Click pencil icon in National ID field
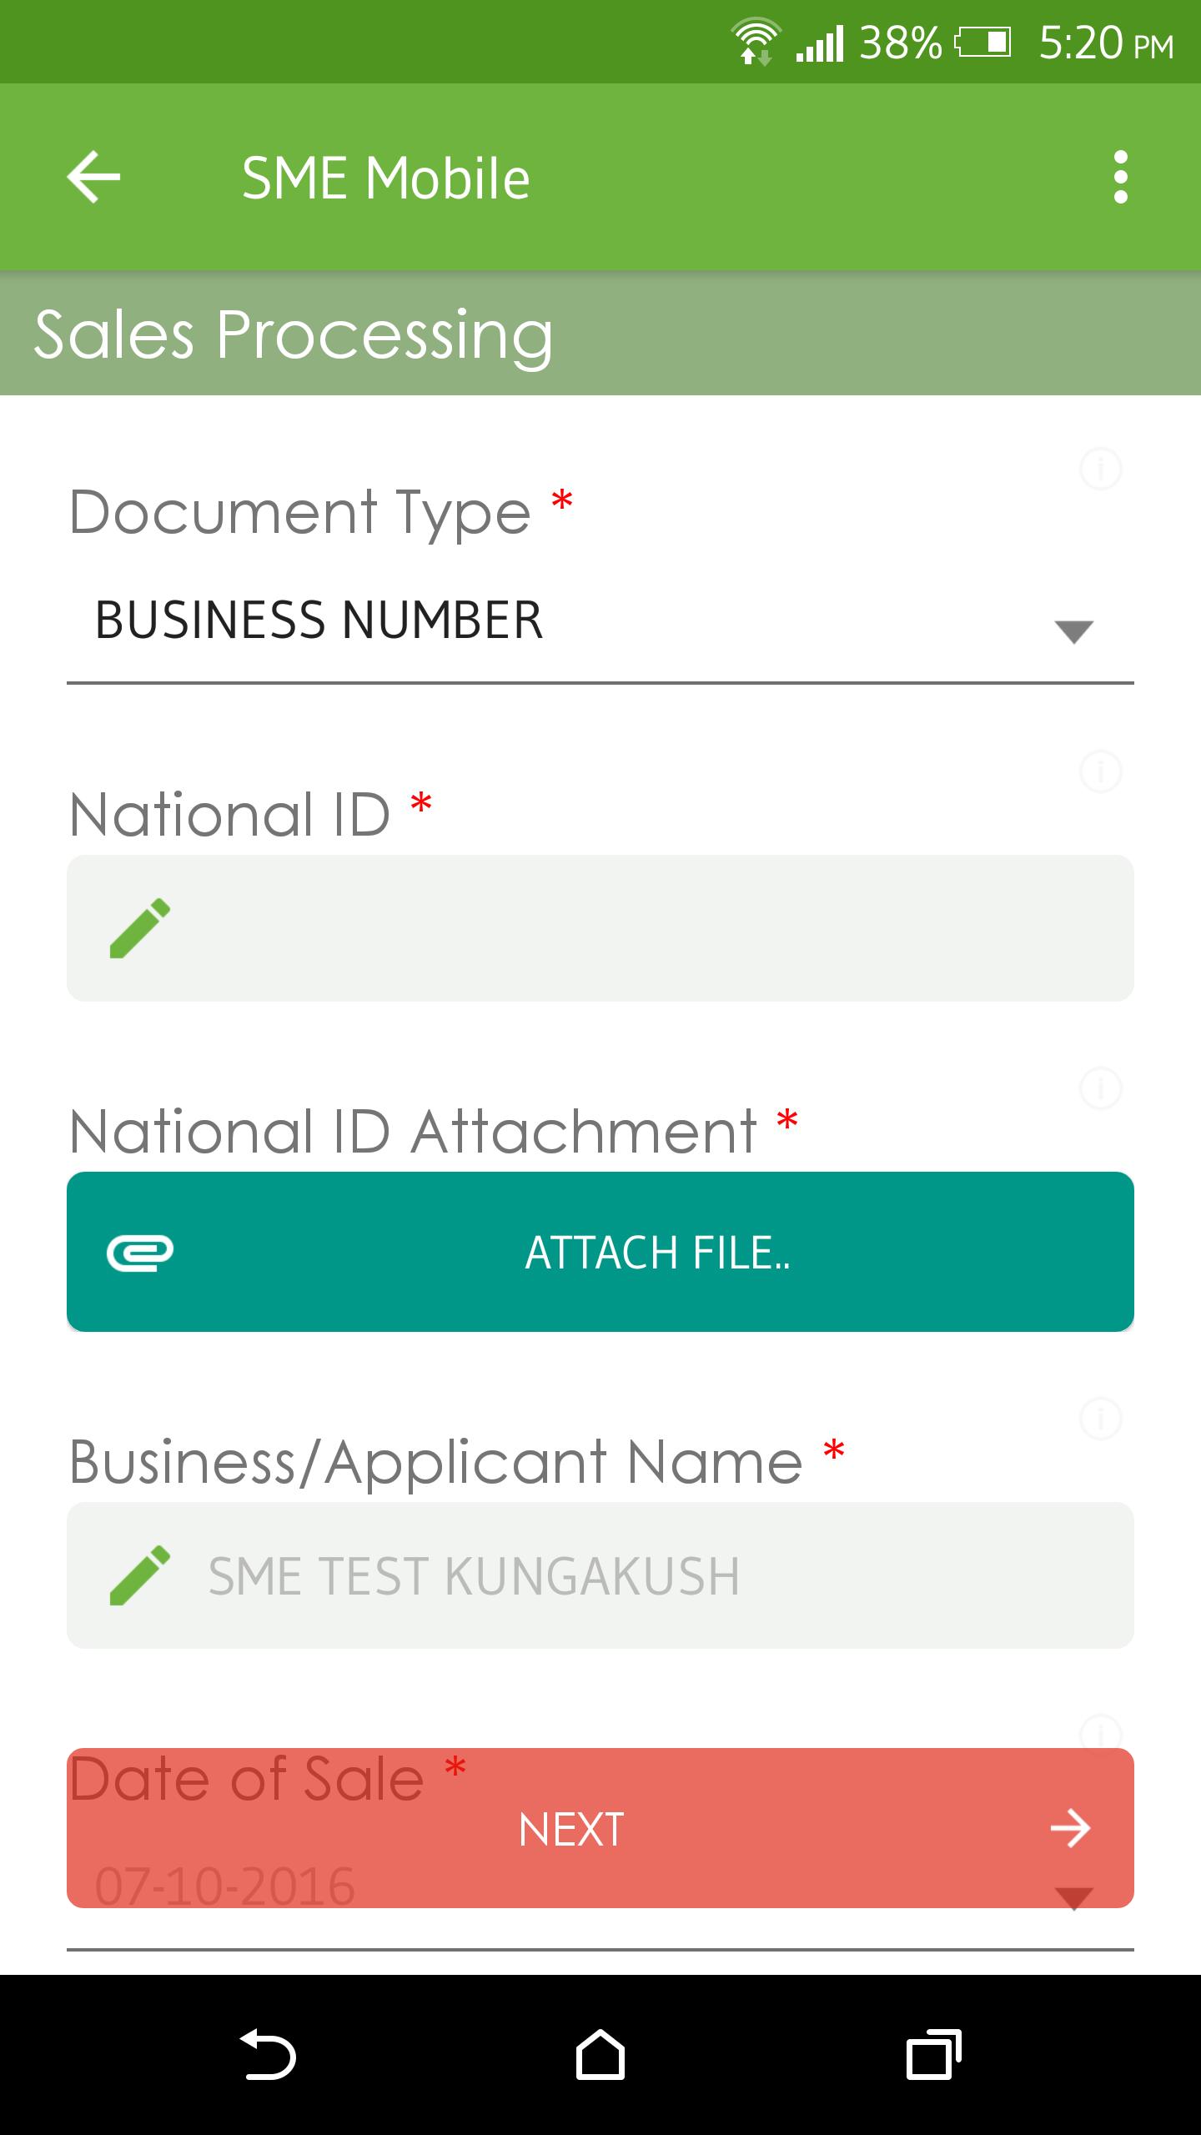The width and height of the screenshot is (1201, 2135). (x=140, y=928)
